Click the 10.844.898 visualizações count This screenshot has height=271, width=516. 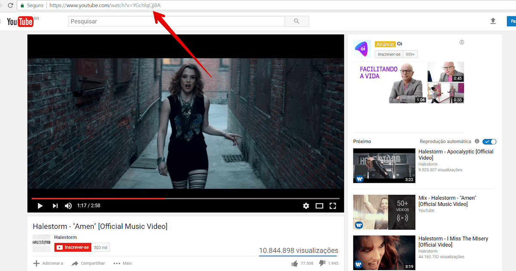(298, 250)
